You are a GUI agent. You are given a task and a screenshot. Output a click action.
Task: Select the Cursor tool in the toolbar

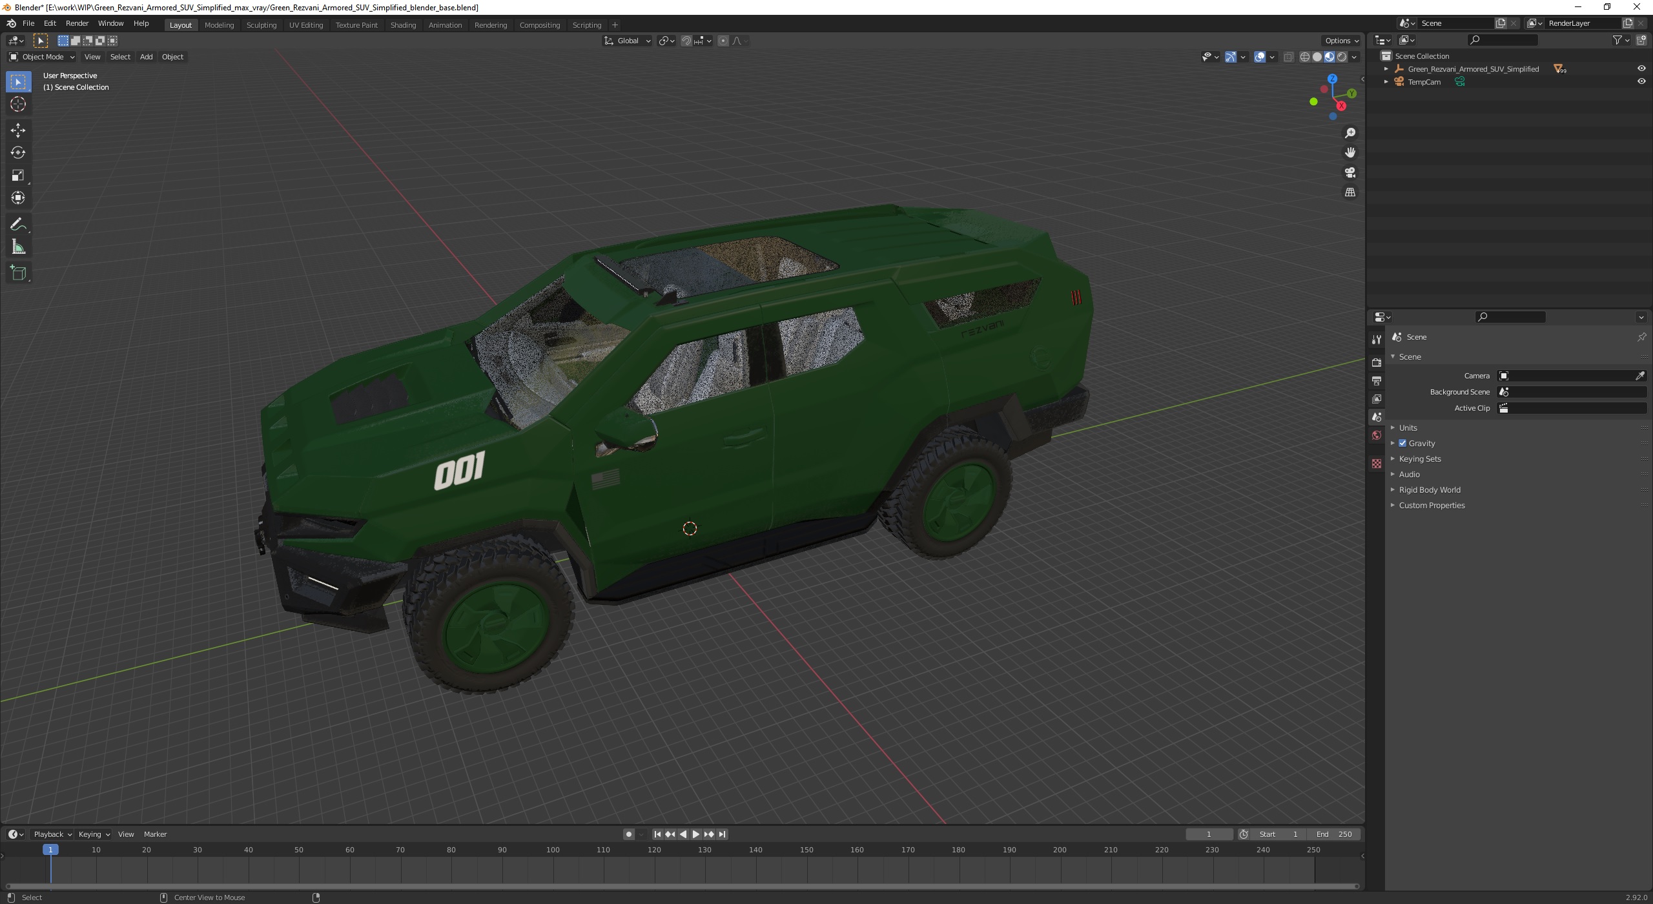click(x=18, y=104)
